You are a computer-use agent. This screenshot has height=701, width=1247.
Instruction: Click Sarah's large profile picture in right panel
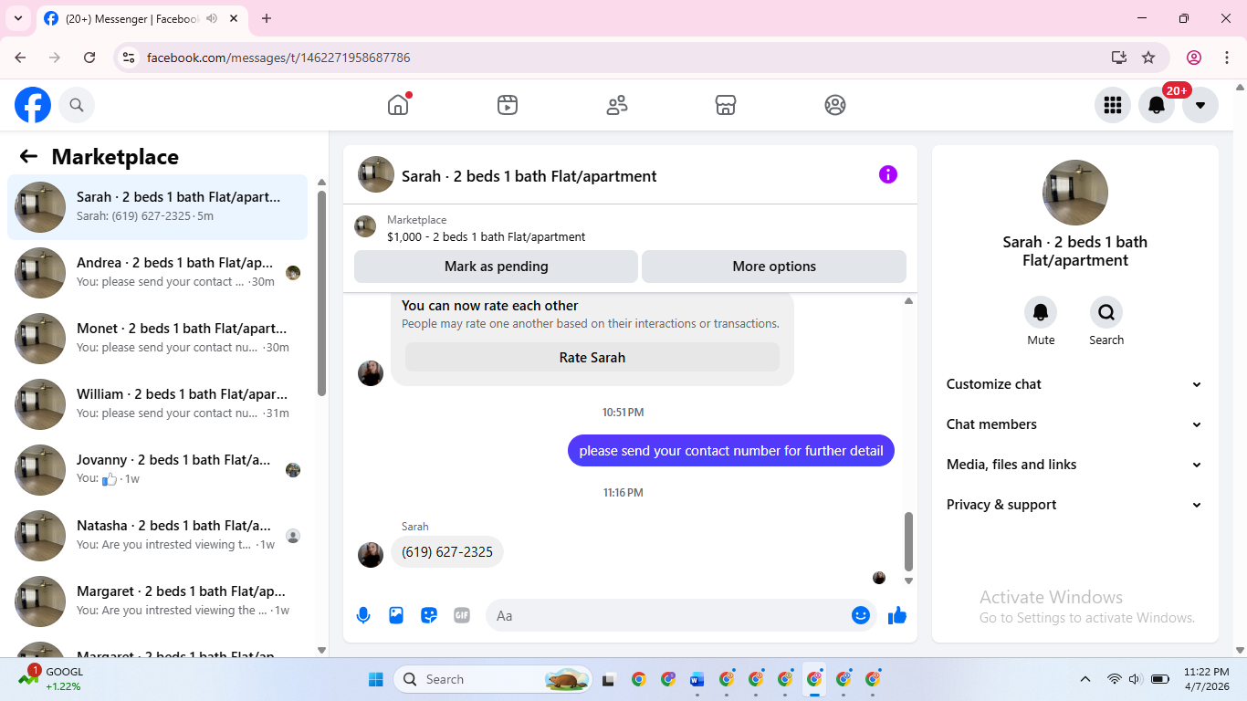tap(1075, 193)
